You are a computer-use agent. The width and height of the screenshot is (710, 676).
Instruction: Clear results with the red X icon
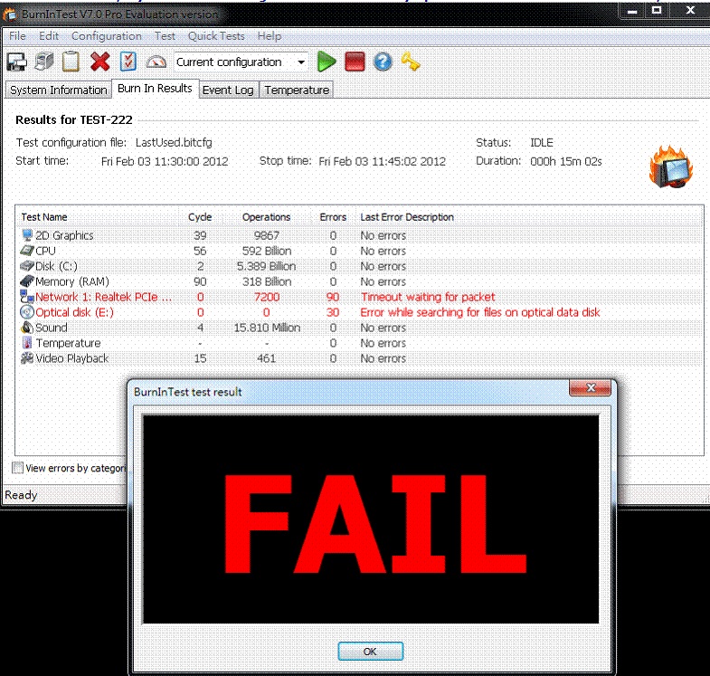pyautogui.click(x=100, y=62)
